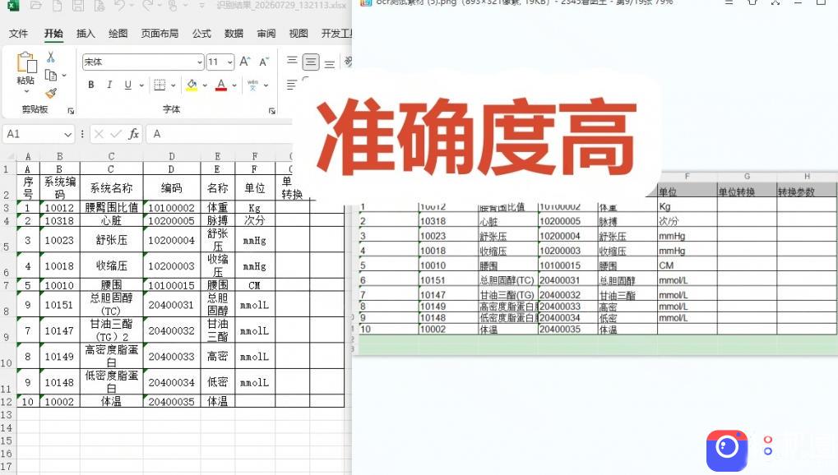
Task: Expand the Font Color palette arrow
Action: (234, 85)
